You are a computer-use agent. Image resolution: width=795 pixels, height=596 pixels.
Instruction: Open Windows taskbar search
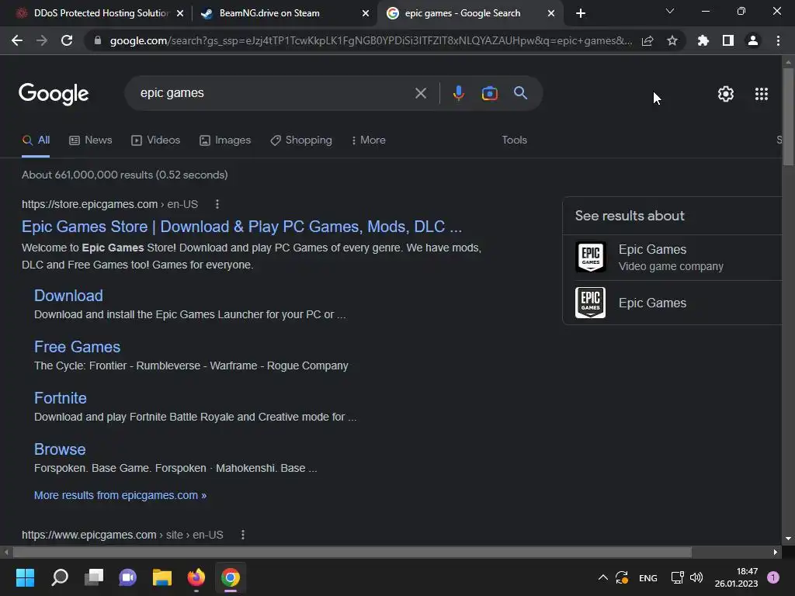(x=60, y=577)
